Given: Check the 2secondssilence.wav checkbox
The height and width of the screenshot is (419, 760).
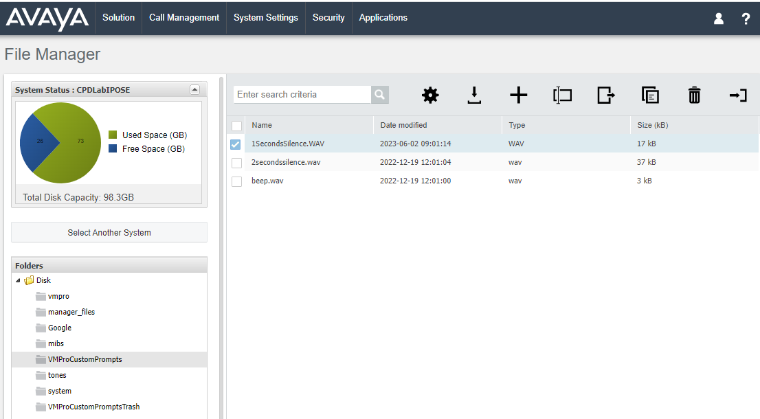Looking at the screenshot, I should click(x=236, y=163).
